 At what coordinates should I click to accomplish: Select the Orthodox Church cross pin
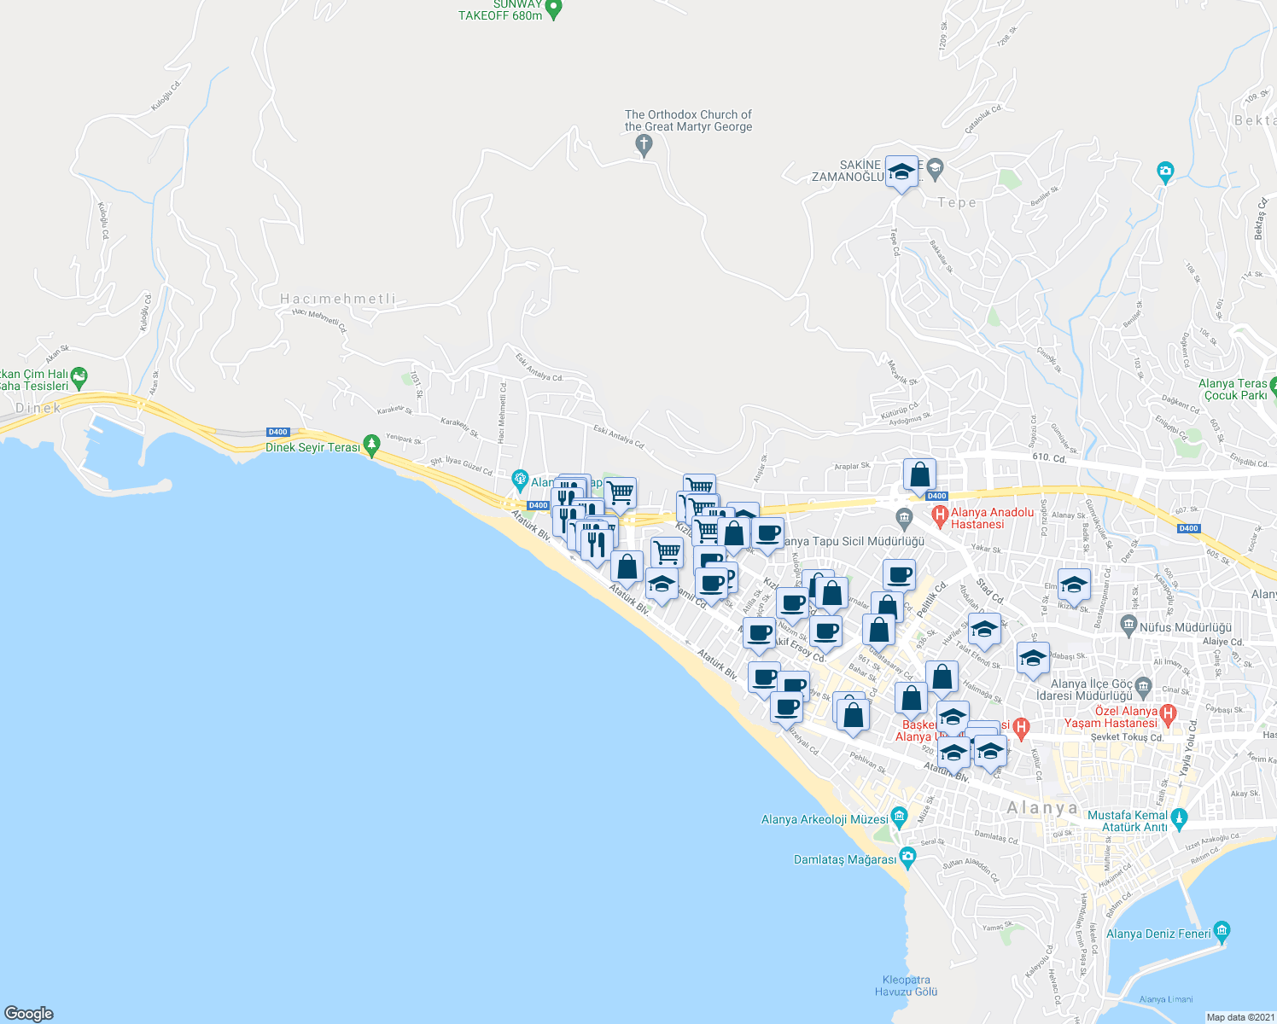[x=644, y=146]
